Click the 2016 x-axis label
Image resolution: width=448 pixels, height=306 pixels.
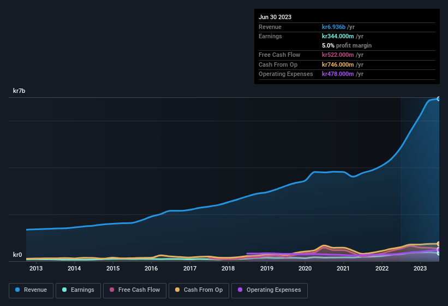pos(151,268)
